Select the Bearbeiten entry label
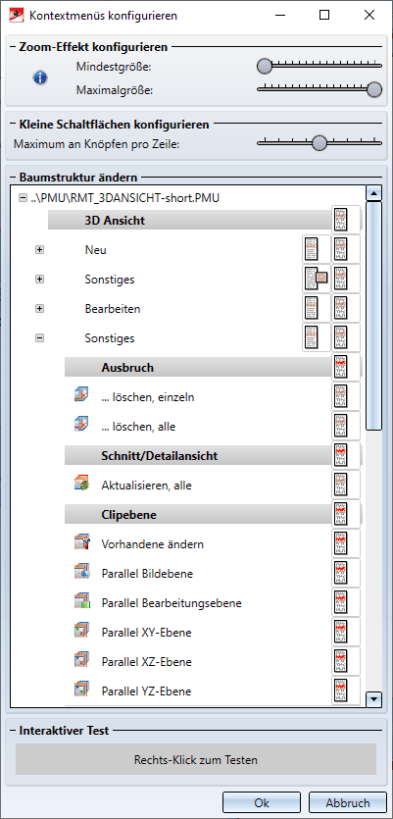Screen dimensions: 393x819 tap(112, 309)
